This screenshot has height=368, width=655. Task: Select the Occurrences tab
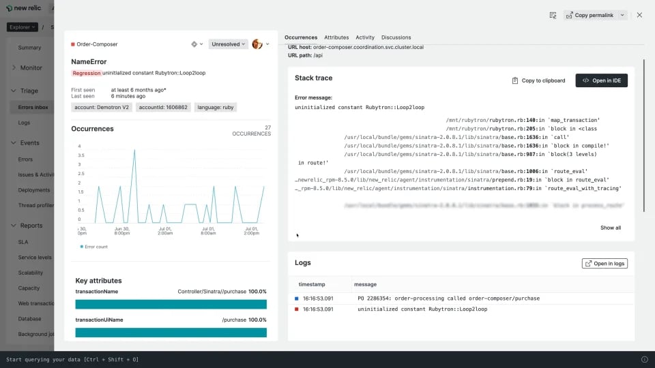coord(301,37)
